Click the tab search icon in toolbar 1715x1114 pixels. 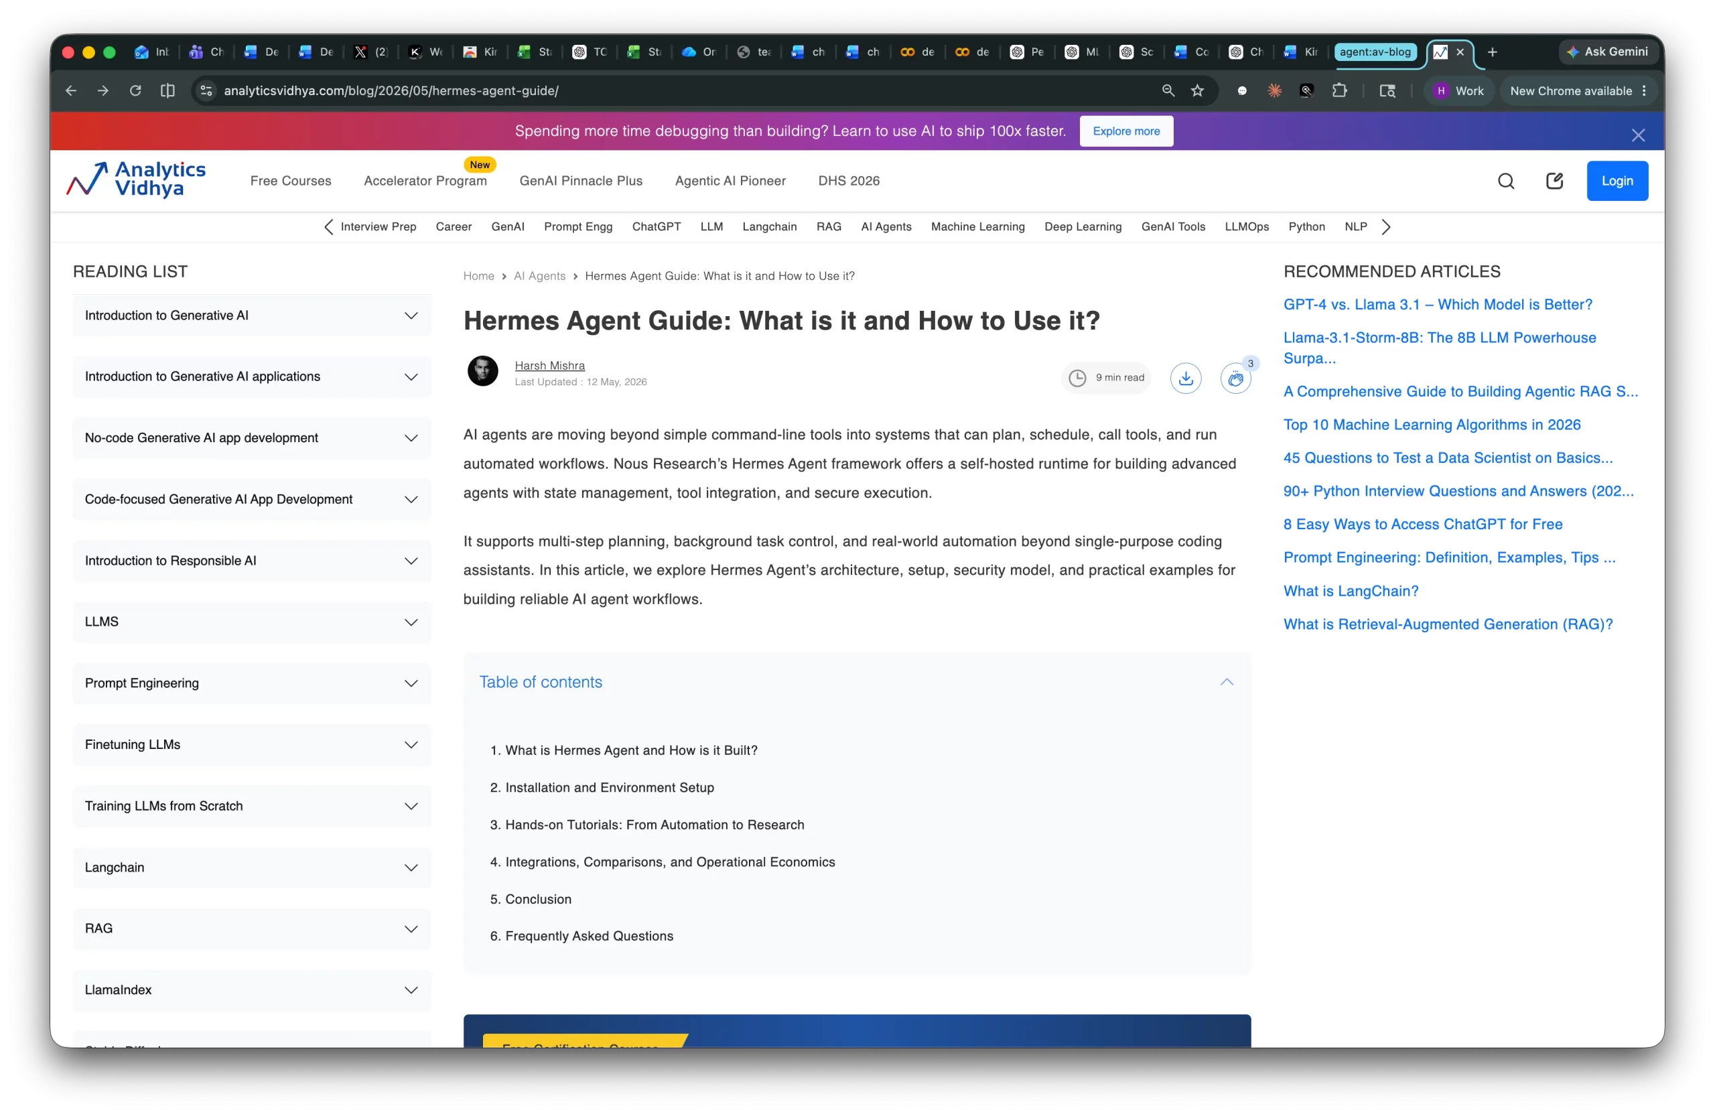tap(1387, 91)
